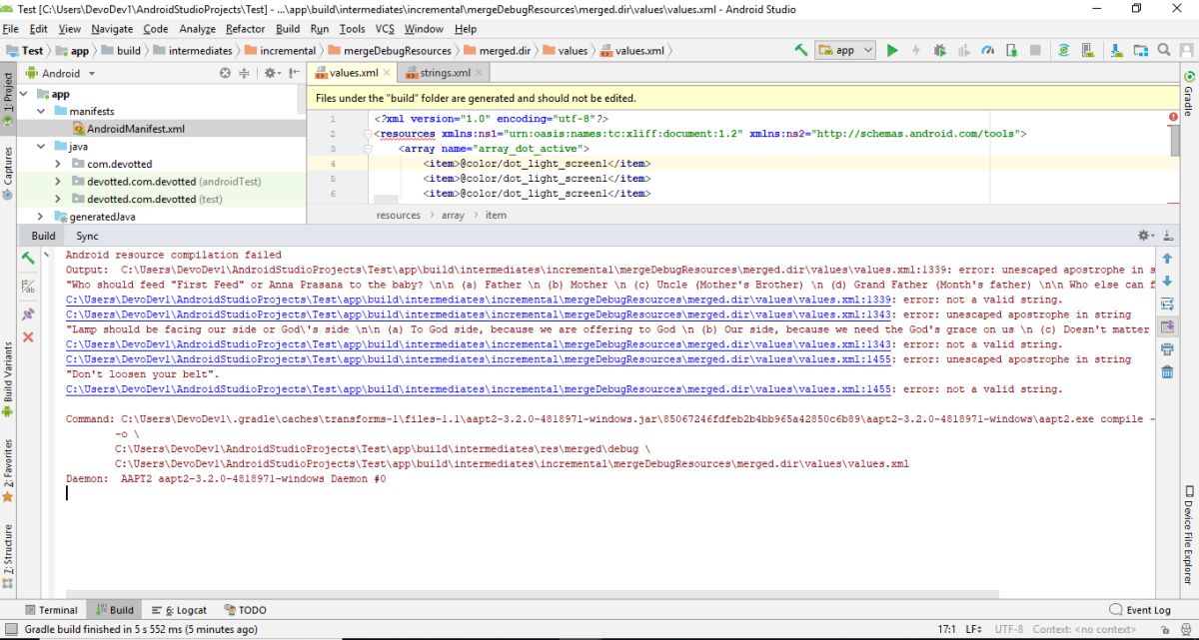The height and width of the screenshot is (640, 1199).
Task: Expand devotted.com.devotted (test) package
Action: pyautogui.click(x=58, y=199)
